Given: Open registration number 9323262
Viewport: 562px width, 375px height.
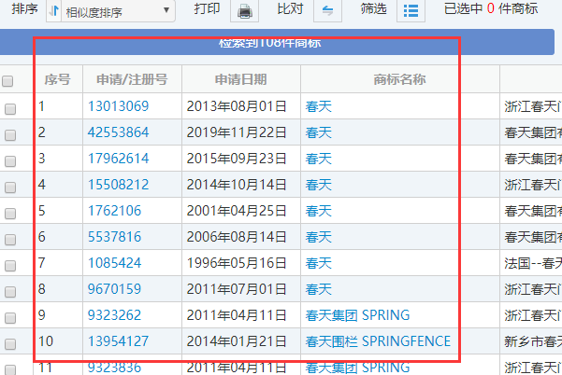Looking at the screenshot, I should pyautogui.click(x=115, y=315).
